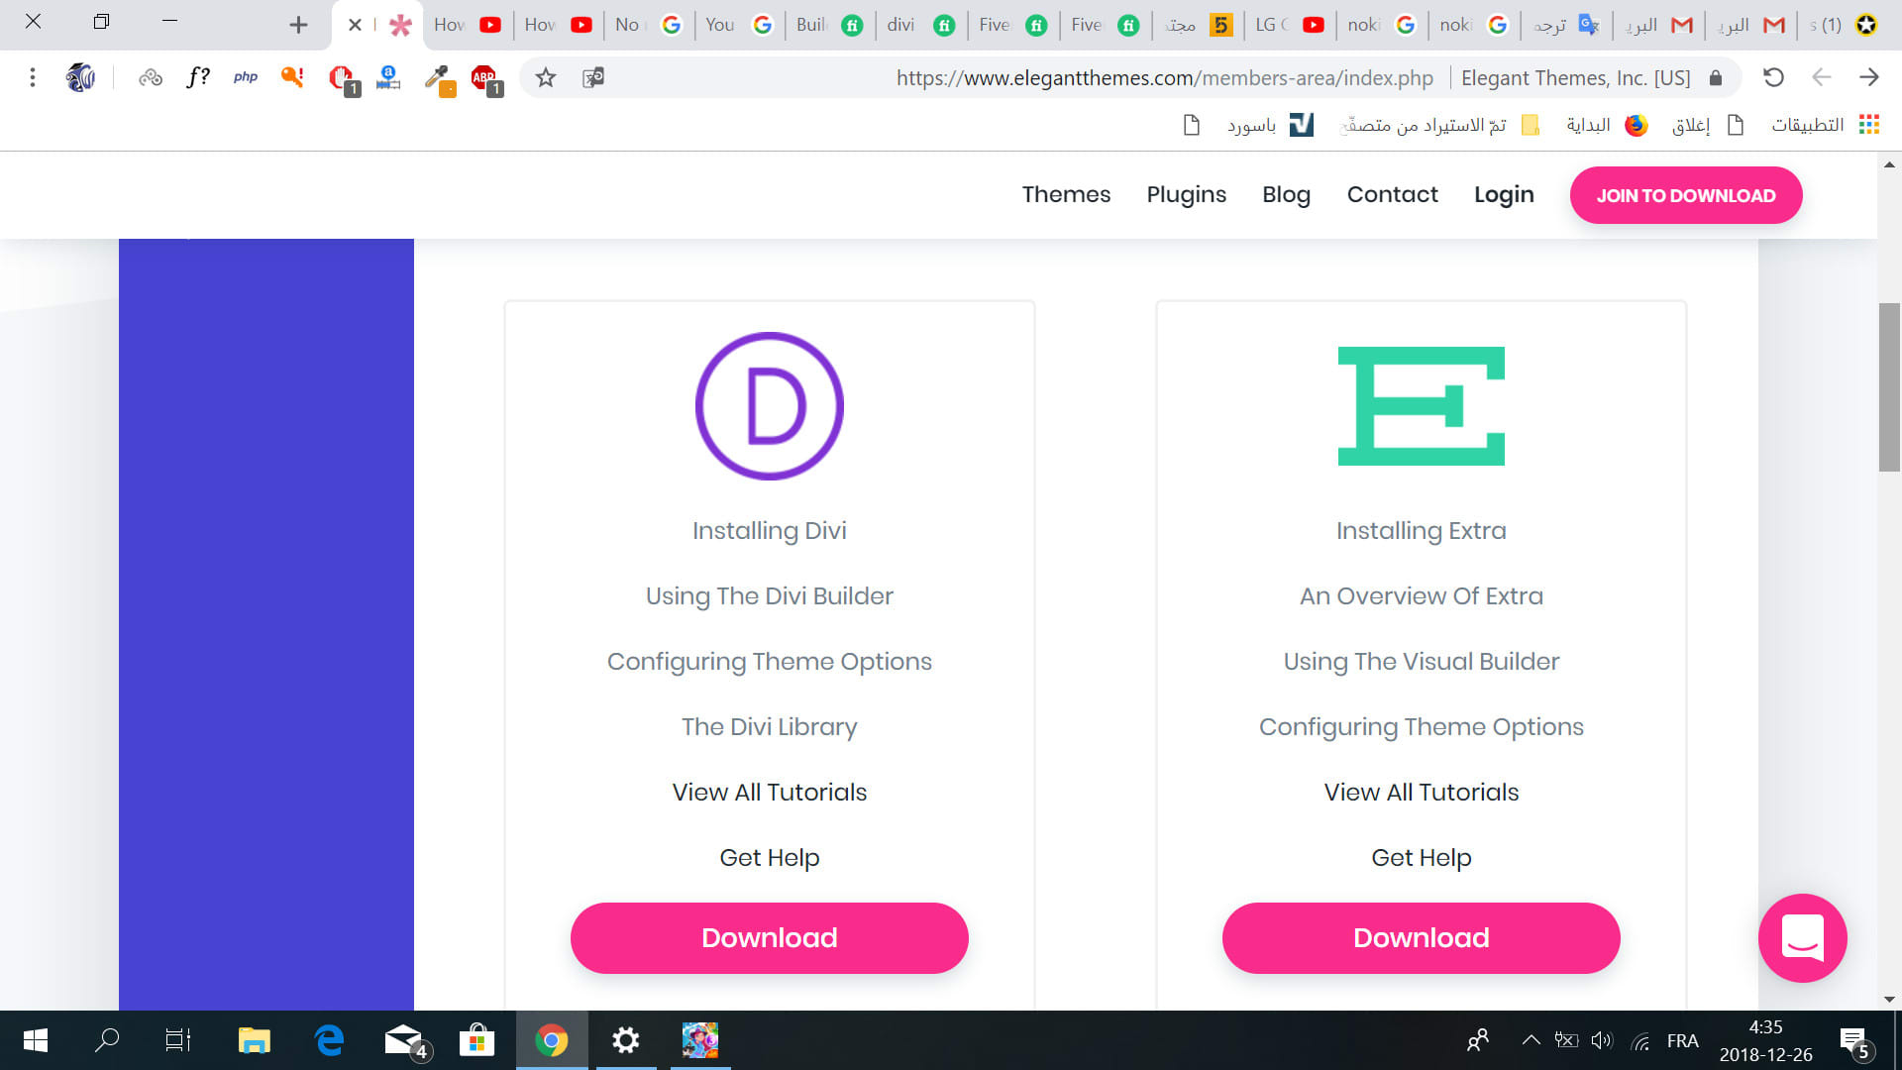
Task: Click the scrollbar down arrow
Action: point(1889,1000)
